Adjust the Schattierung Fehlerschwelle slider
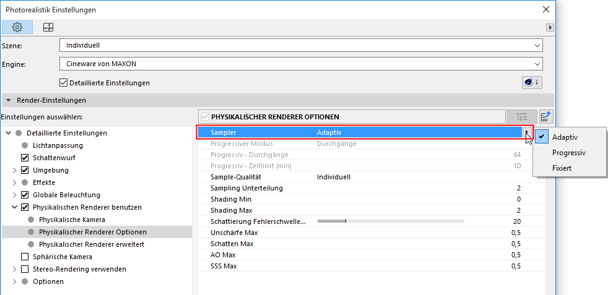 [x=391, y=221]
